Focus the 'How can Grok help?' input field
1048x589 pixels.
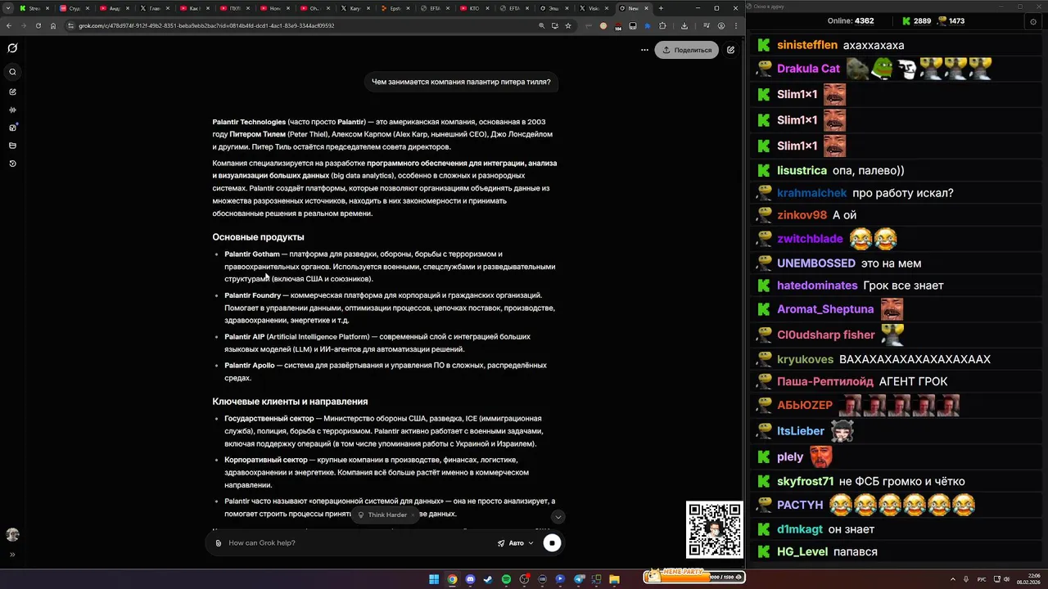click(360, 543)
